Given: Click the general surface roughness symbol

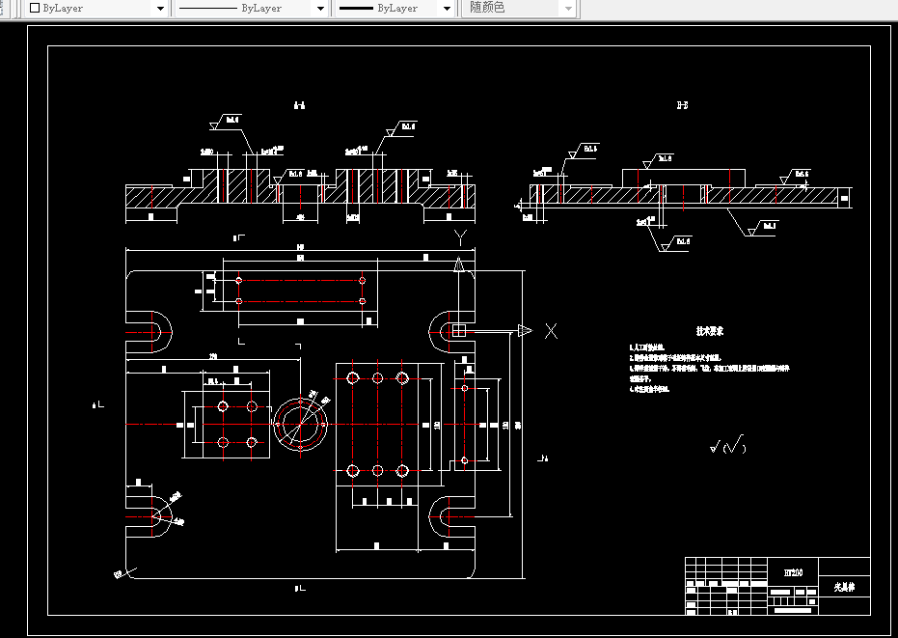Looking at the screenshot, I should pos(728,444).
